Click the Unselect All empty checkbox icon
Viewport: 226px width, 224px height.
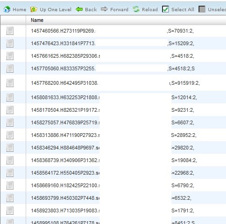tap(202, 9)
